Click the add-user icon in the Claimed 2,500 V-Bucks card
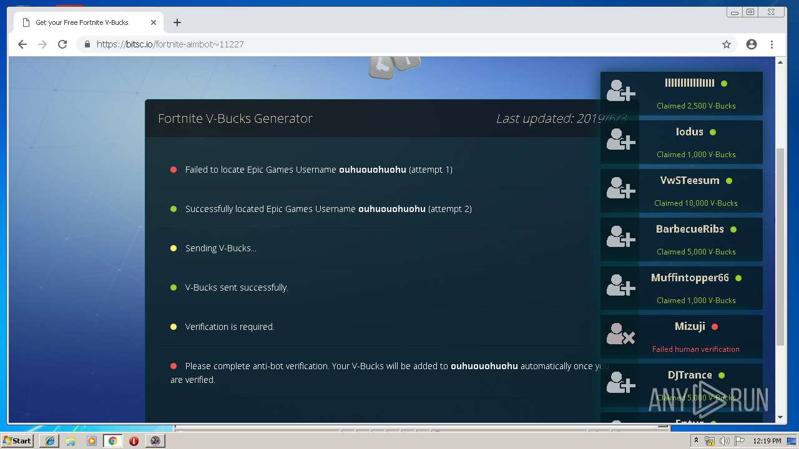This screenshot has height=449, width=799. pos(620,91)
